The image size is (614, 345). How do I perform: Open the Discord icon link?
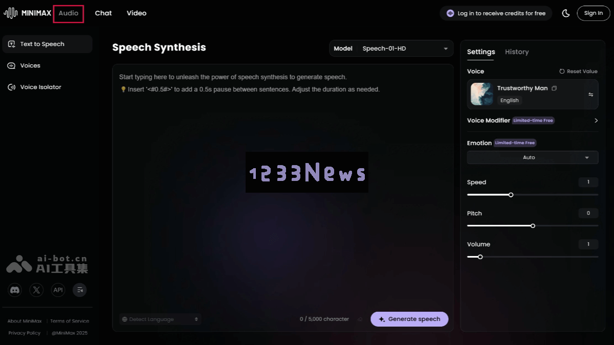click(15, 290)
